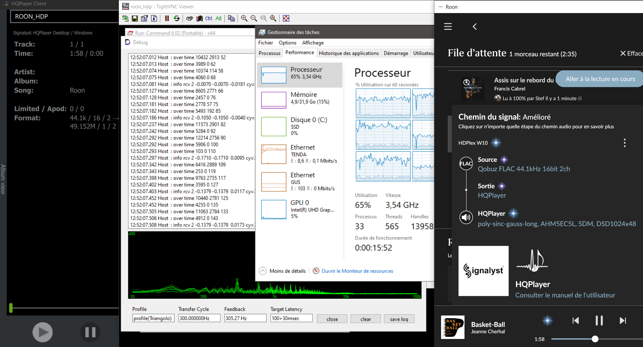Toggle the Ctrl key button in TightVNC

point(209,18)
